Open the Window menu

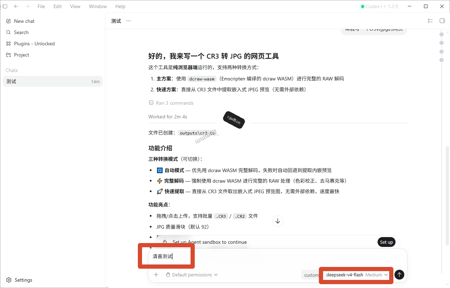[98, 6]
